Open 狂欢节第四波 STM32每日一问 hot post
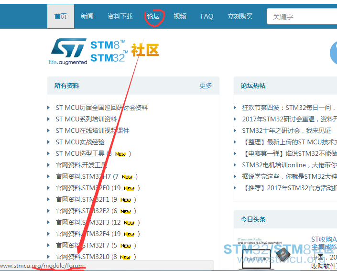The height and width of the screenshot is (271, 337). point(289,108)
